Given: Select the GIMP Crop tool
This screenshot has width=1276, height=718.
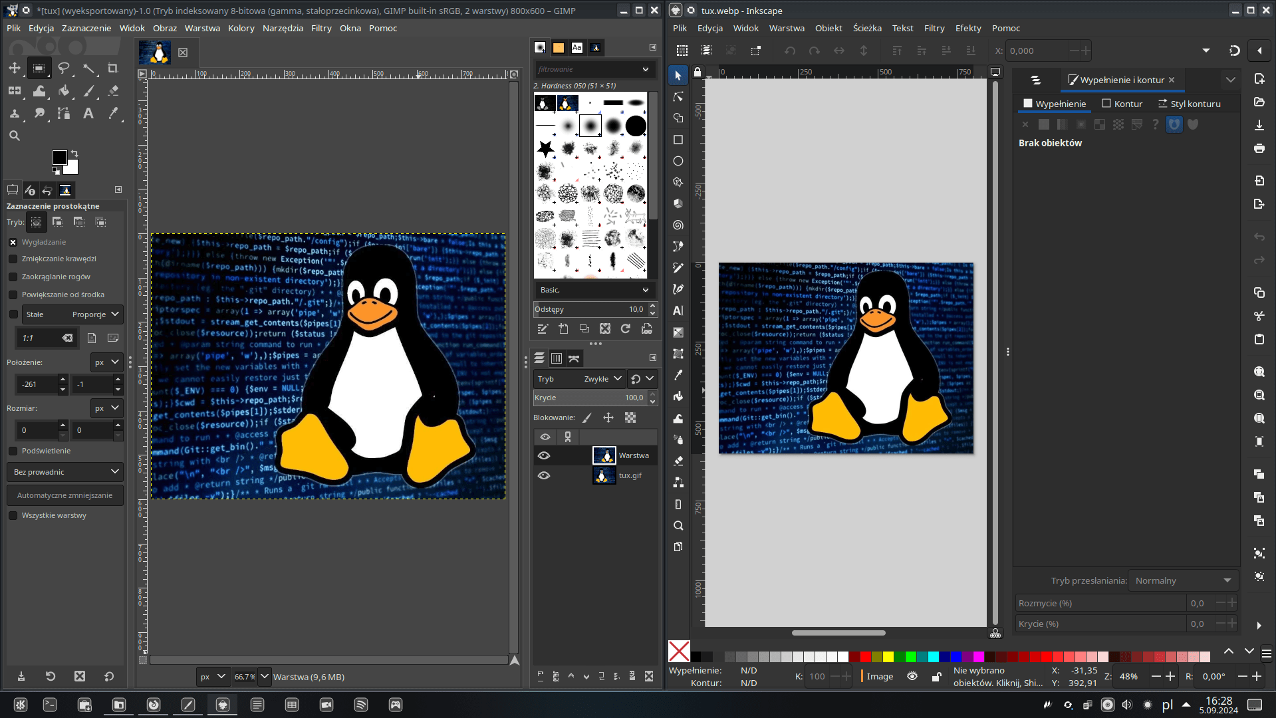Looking at the screenshot, I should (113, 68).
